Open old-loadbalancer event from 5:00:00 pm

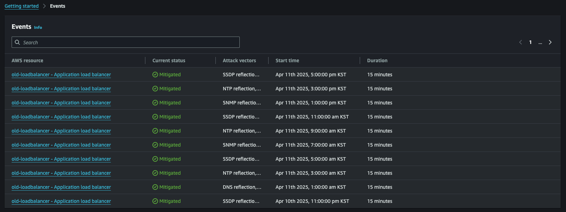click(x=61, y=75)
